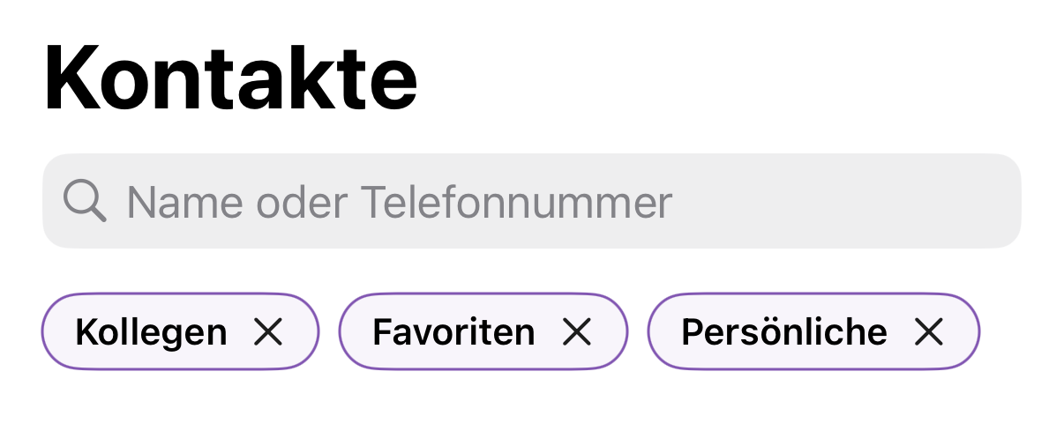Click the magnifying glass search icon
1064x431 pixels.
85,202
